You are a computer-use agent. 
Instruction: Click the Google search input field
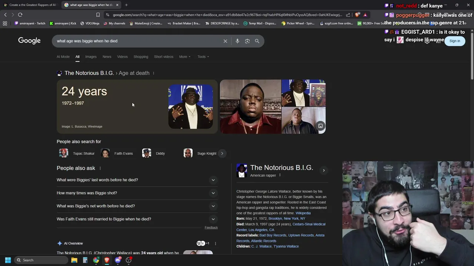[137, 41]
